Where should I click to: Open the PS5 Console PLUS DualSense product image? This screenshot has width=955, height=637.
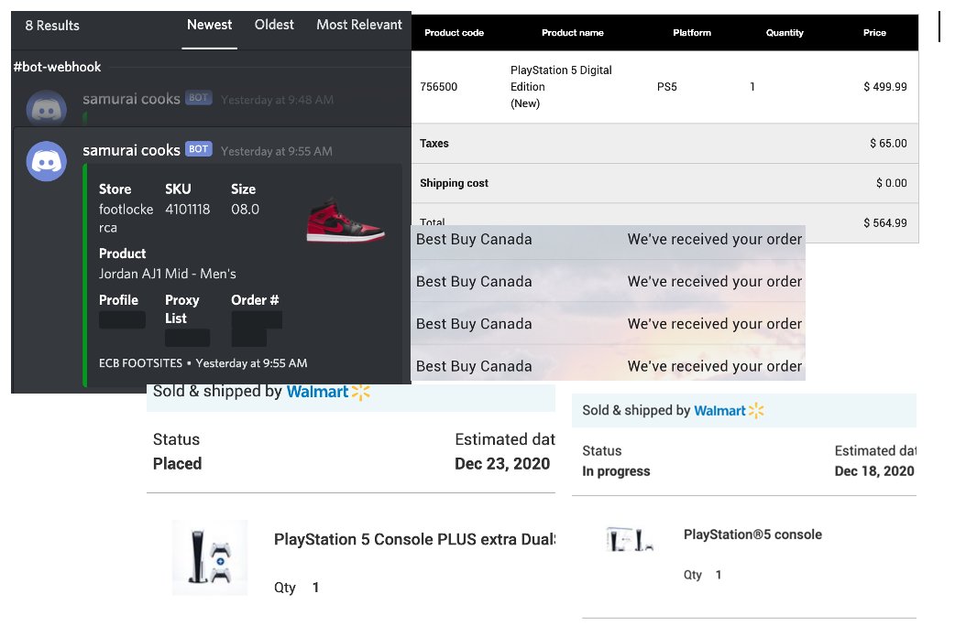[x=210, y=557]
